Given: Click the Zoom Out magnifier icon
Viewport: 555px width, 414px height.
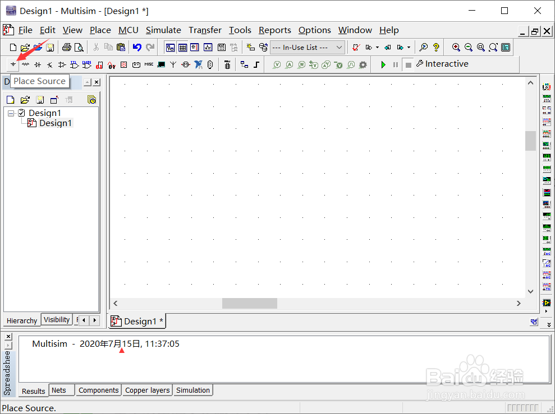Looking at the screenshot, I should pos(468,47).
